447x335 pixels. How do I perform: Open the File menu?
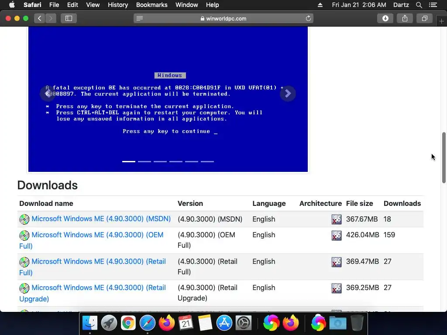point(54,5)
